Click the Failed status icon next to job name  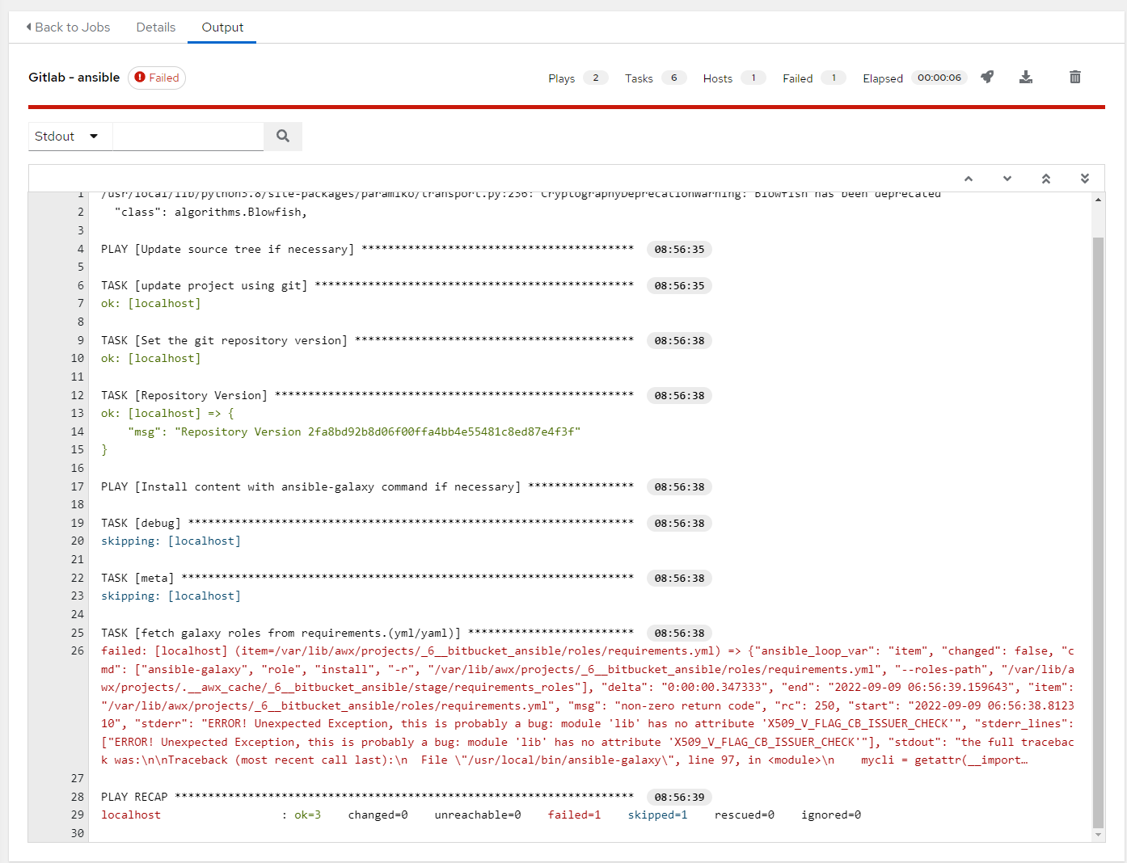[x=141, y=78]
